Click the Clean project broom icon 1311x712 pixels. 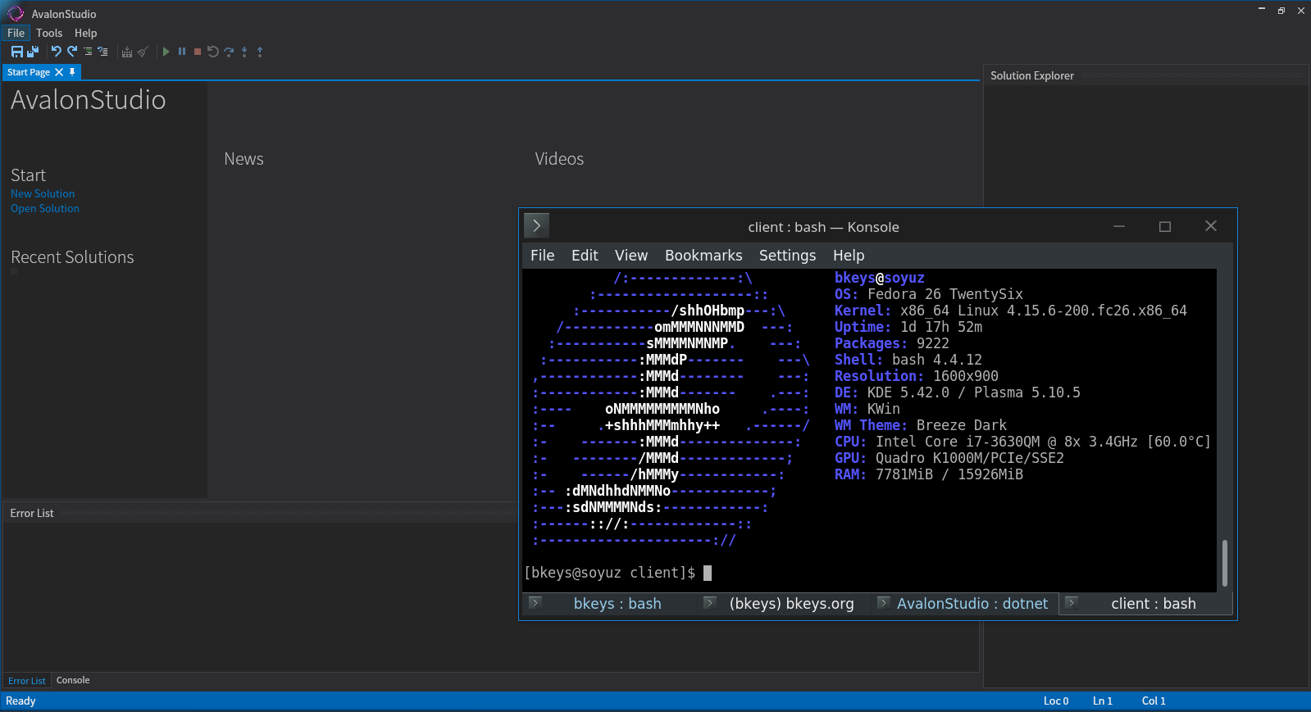click(x=143, y=52)
